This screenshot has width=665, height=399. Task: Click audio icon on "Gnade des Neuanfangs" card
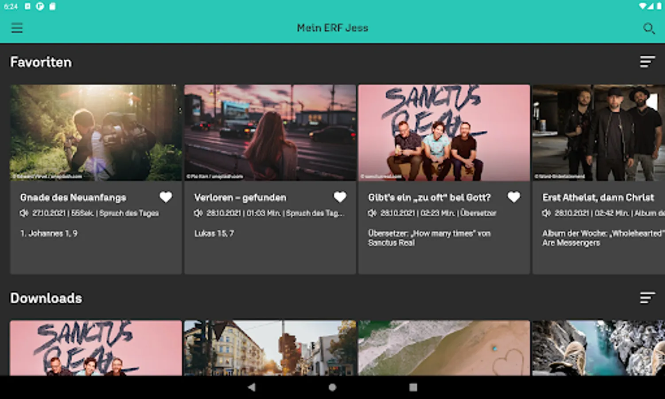click(x=24, y=213)
